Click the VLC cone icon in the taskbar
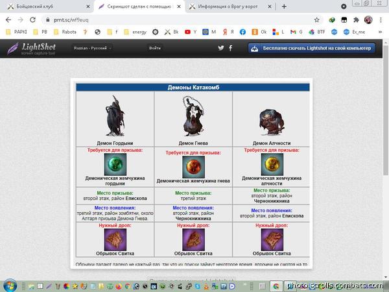The height and width of the screenshot is (292, 389). [x=206, y=286]
